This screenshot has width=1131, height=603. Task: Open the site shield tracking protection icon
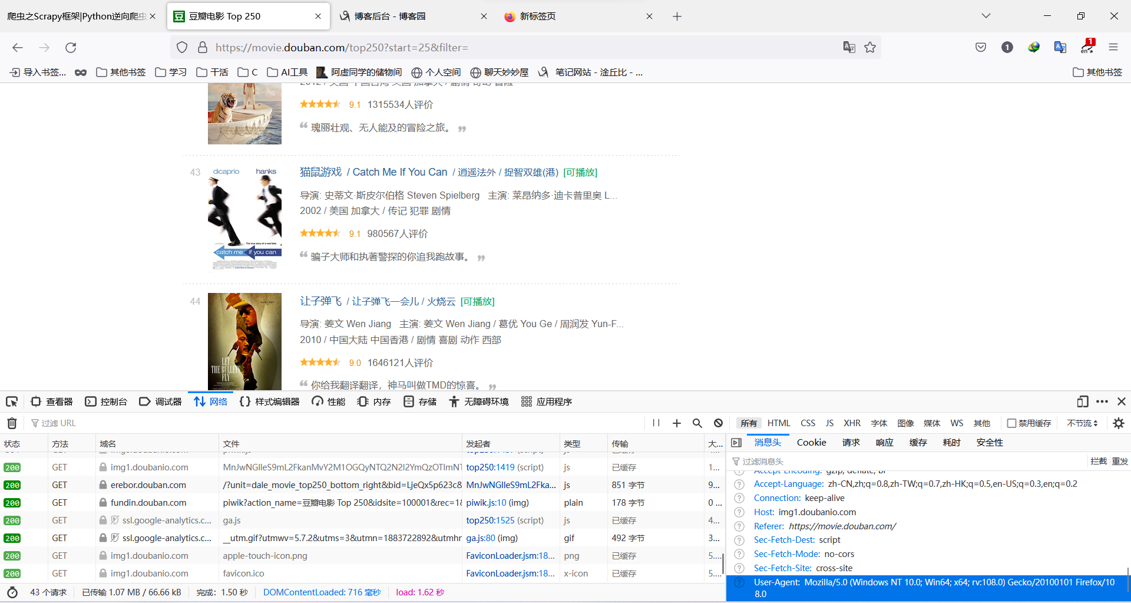point(182,47)
